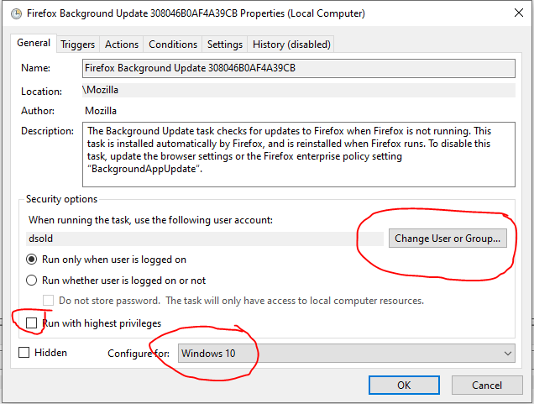Screen dimensions: 534x404
Task: Click Change User or Group button
Action: pos(448,239)
